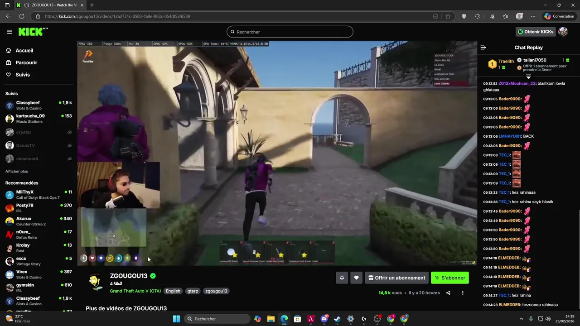Screen dimensions: 580x326
Task: Click the green S'abonner button
Action: 450,278
